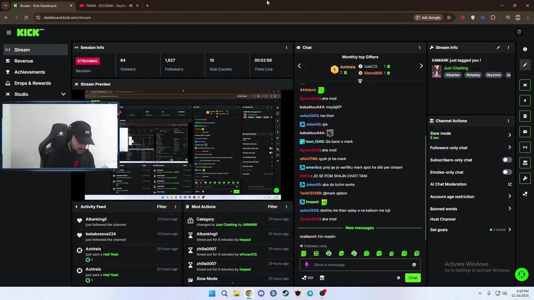Screen dimensions: 534x300
Task: Click the Windows Start button
Action: (x=212, y=293)
